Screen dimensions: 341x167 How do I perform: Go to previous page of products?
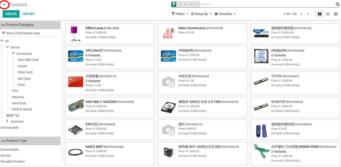[x=301, y=14]
